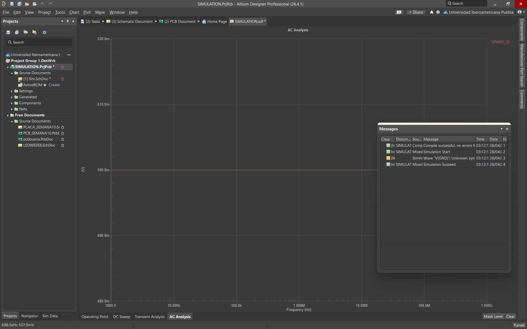Screen dimensions: 527x329
Task: Click the document icon beside pcbbuena.PcbDoc
Action: [63, 139]
